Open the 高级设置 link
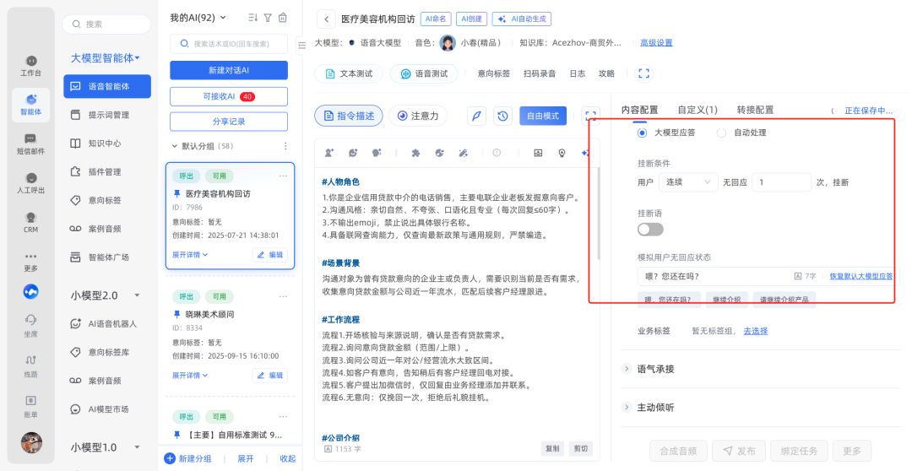Screen dimensions: 912x471 pyautogui.click(x=656, y=43)
